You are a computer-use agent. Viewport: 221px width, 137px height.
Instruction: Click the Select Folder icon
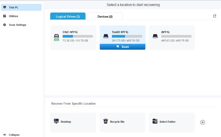click(x=155, y=121)
